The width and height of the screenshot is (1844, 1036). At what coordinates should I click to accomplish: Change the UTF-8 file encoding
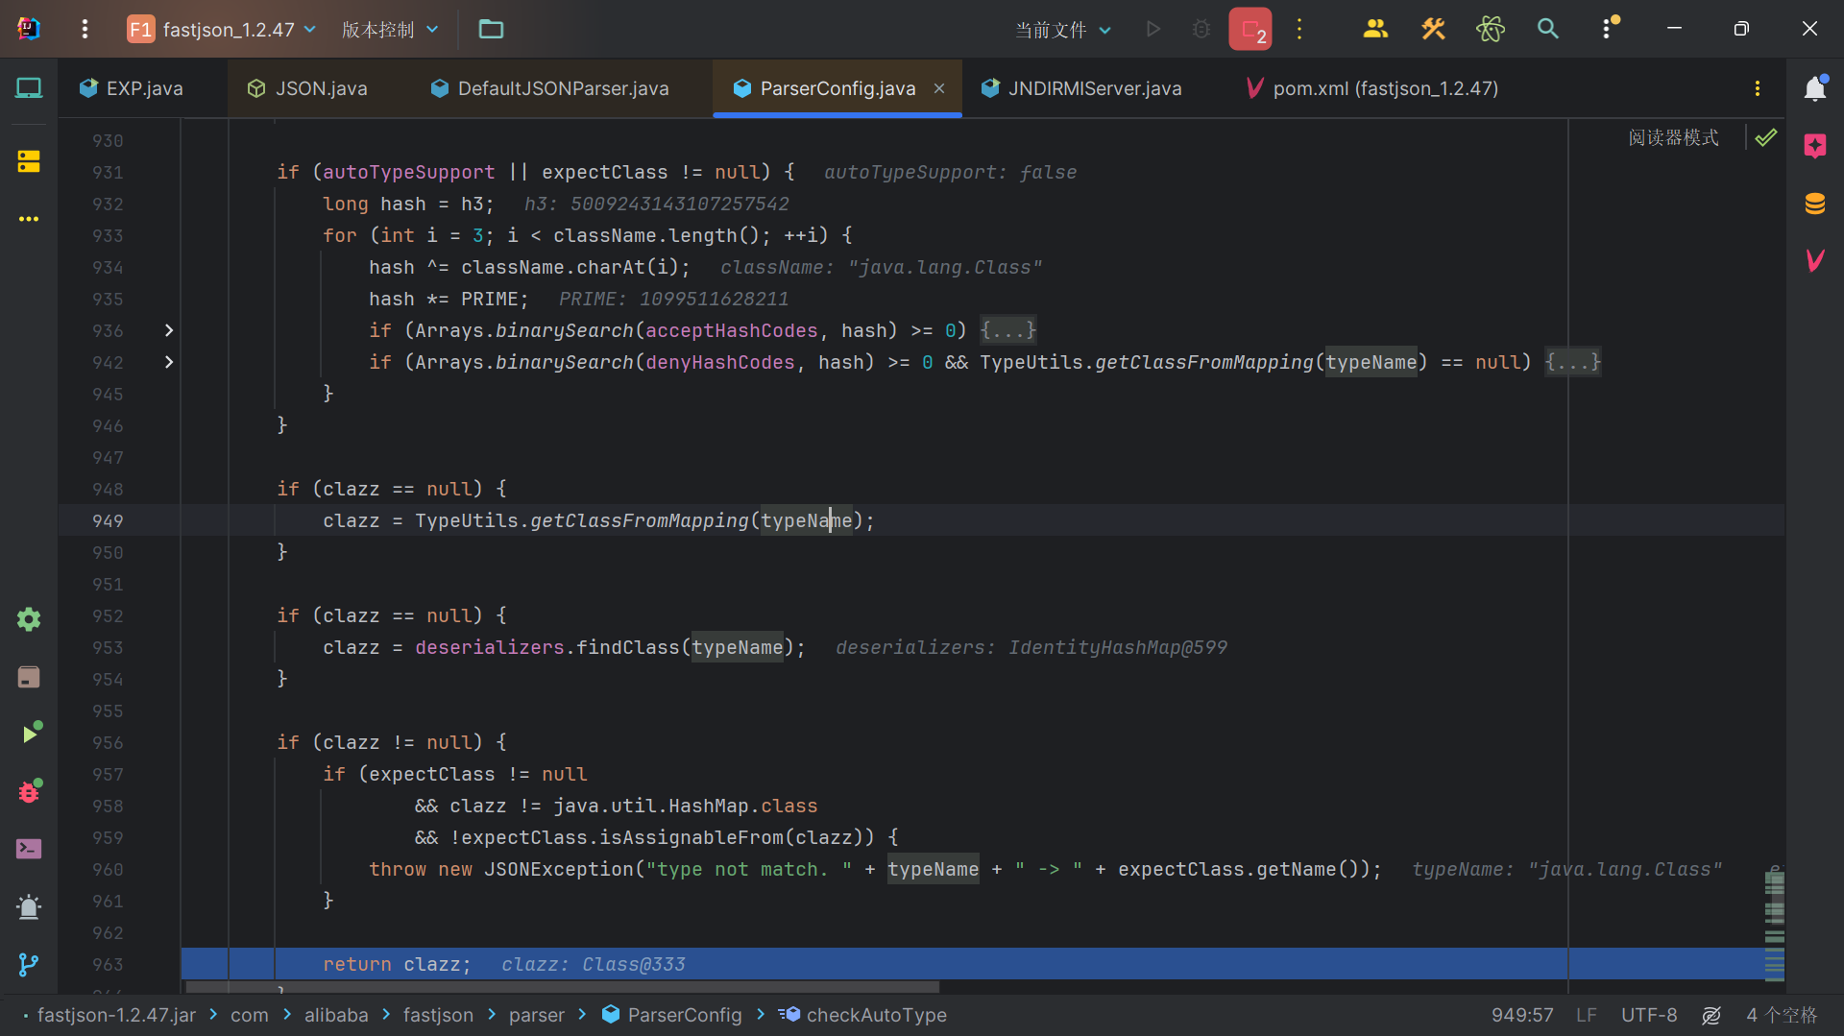(x=1649, y=1015)
